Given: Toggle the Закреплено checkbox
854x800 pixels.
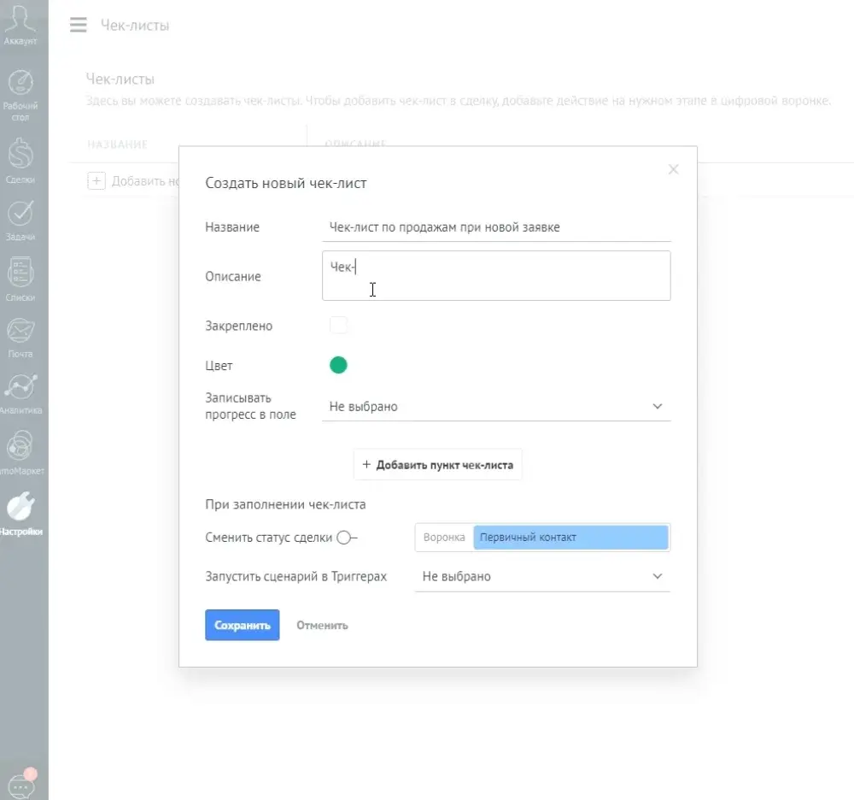Looking at the screenshot, I should point(338,326).
